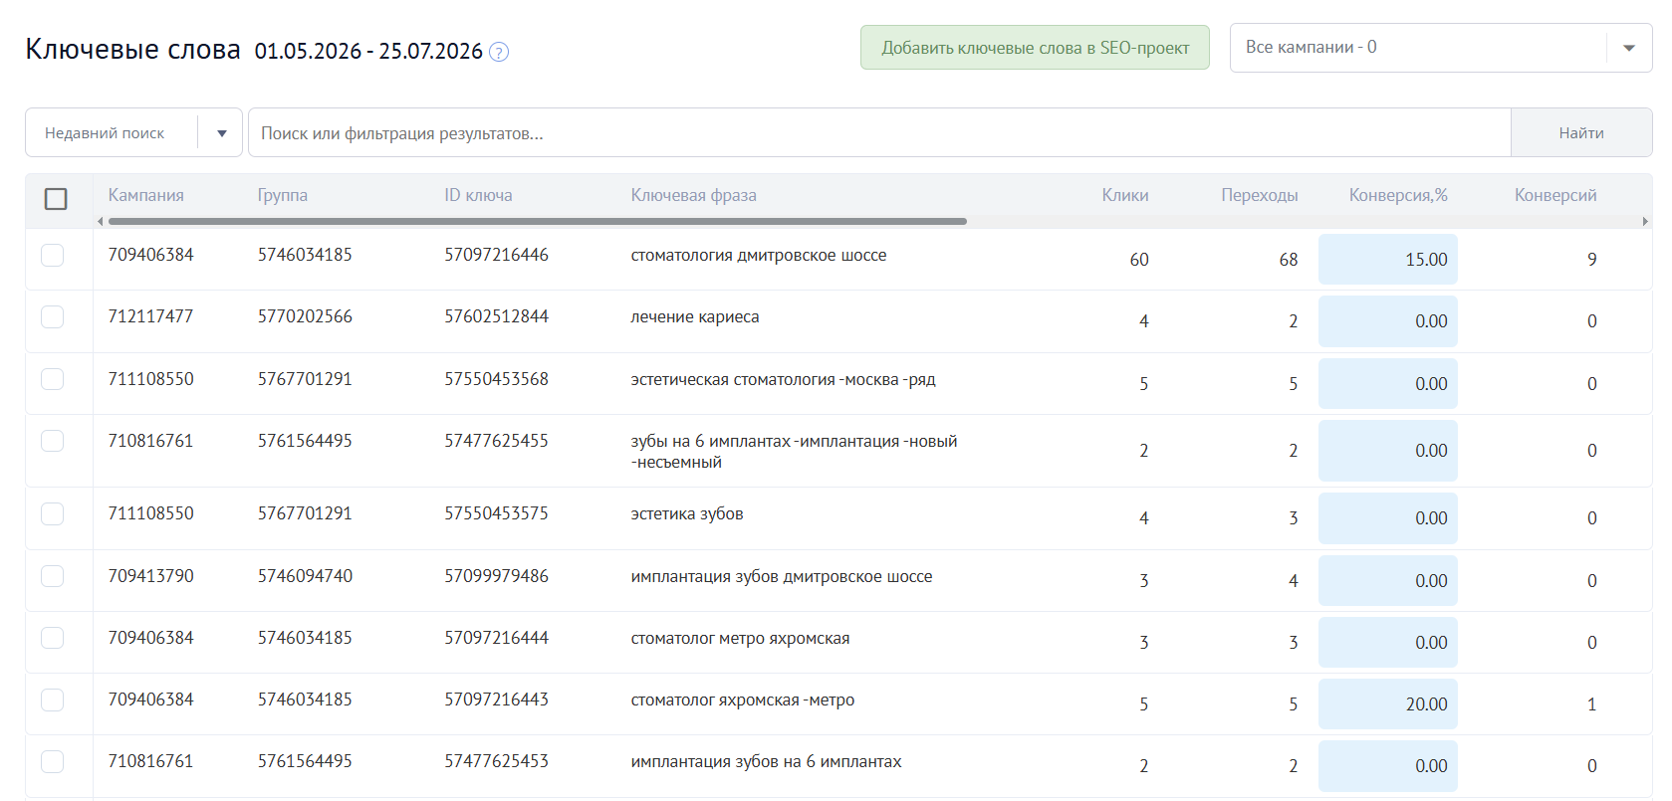
Task: Check the row for стоматолог яхромская -метро
Action: (53, 700)
